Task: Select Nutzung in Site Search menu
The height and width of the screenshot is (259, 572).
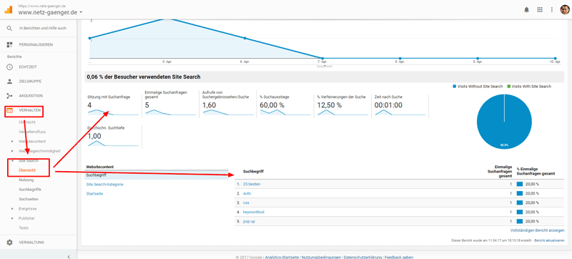Action: 26,180
